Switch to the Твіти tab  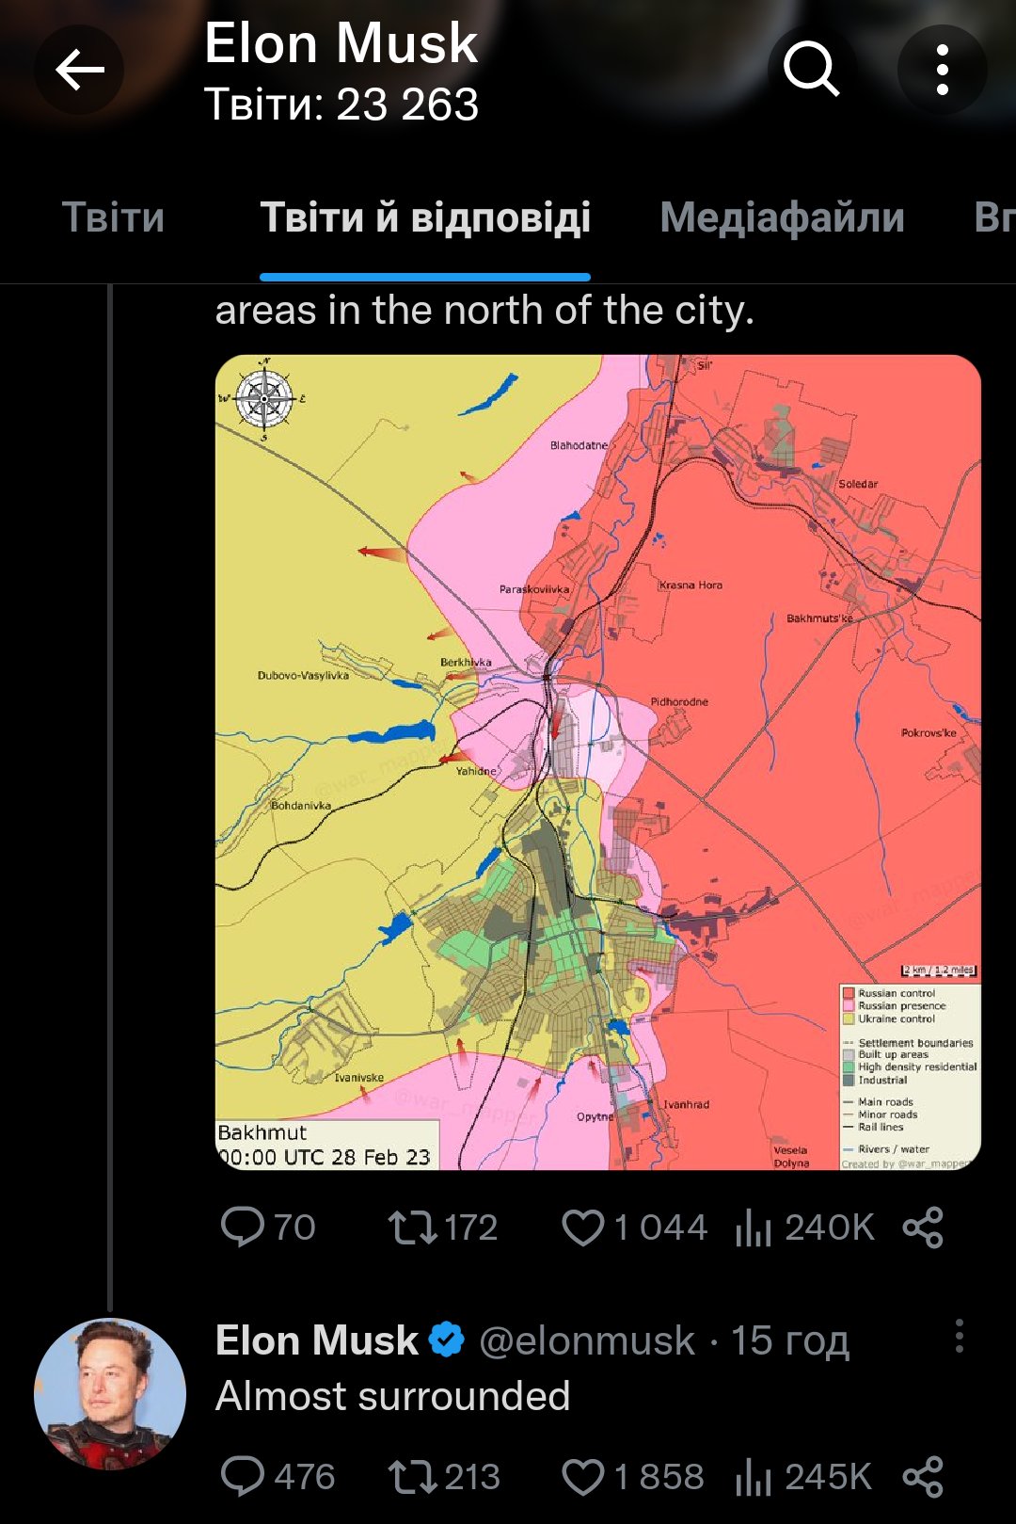[113, 217]
